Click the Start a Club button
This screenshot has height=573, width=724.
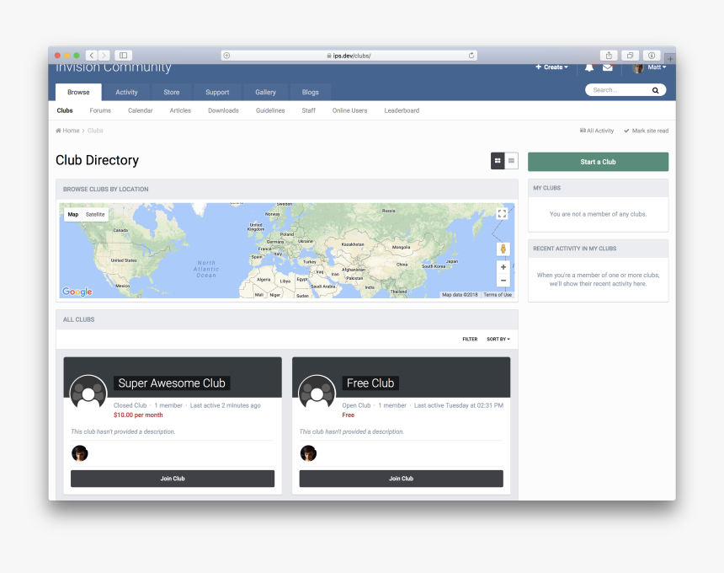click(598, 162)
